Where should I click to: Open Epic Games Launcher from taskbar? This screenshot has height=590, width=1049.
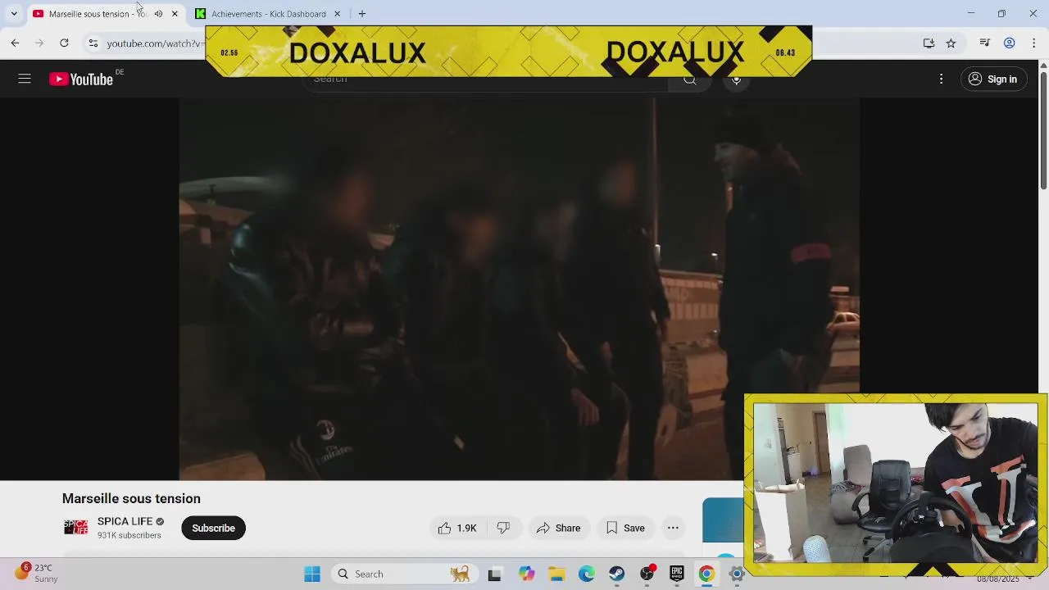[x=676, y=574]
